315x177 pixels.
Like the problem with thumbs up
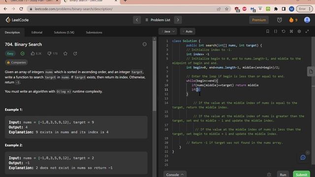[x=33, y=54]
